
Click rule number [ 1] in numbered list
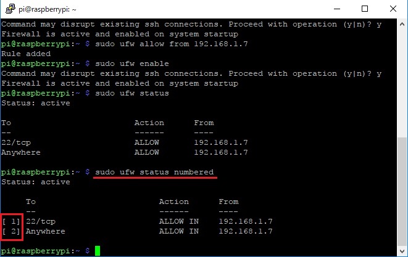click(x=11, y=221)
